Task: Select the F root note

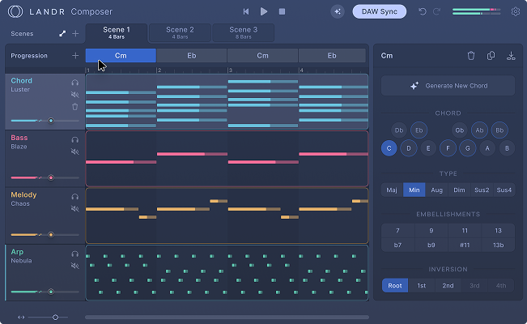Action: (448, 148)
